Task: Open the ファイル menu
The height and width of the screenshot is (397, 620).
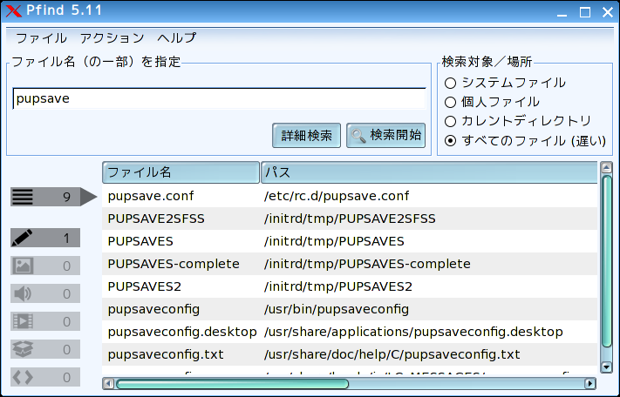Action: point(41,38)
